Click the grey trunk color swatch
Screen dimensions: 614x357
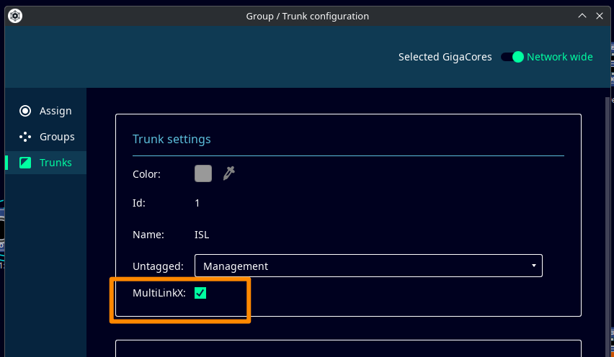pos(203,173)
